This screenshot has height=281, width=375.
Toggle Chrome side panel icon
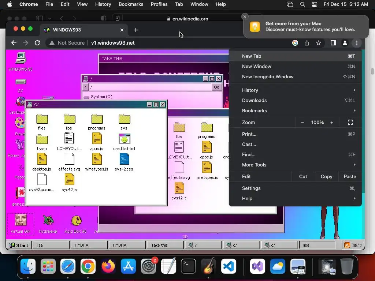coord(333,43)
